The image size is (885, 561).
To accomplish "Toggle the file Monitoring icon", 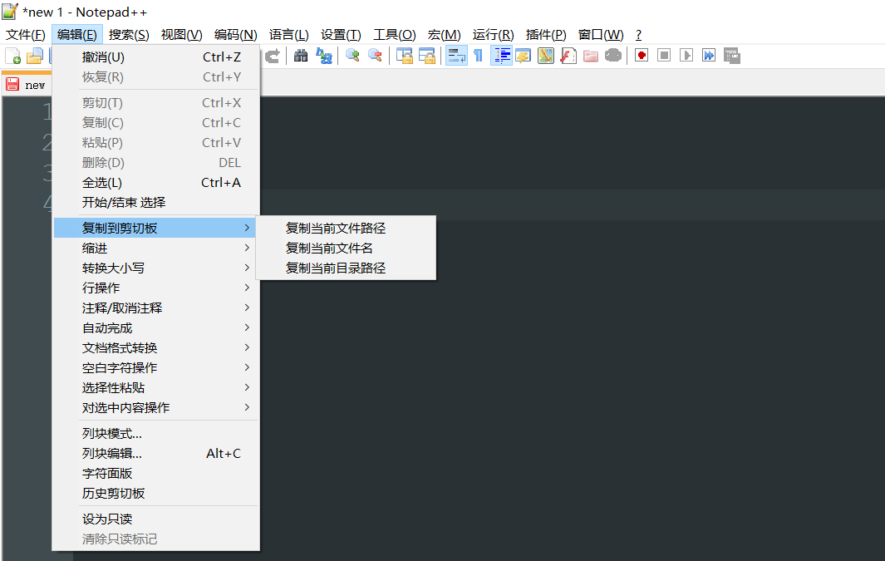I will (x=613, y=56).
